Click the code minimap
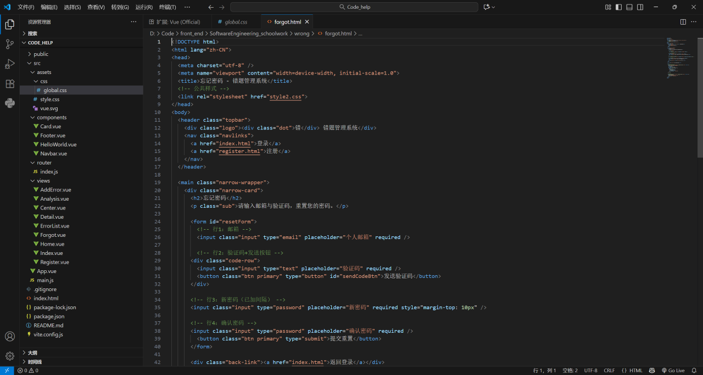 [681, 58]
